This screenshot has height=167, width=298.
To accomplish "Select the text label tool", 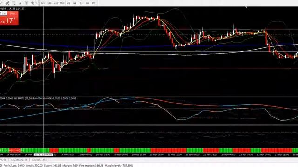I will click(x=27, y=3).
